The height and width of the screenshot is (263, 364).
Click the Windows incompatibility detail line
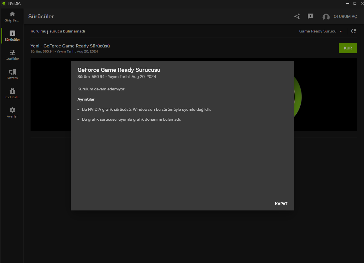[147, 109]
